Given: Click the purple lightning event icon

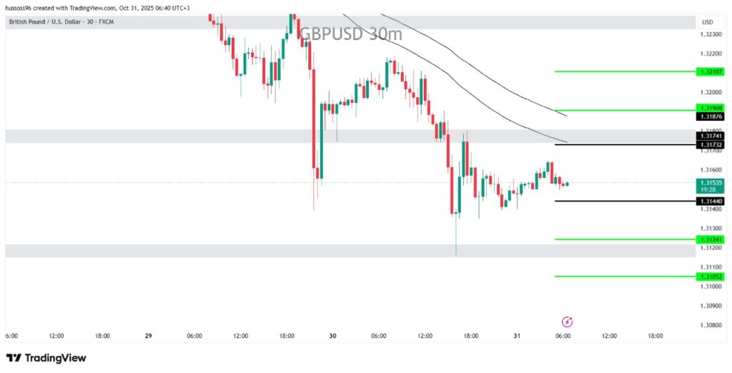Looking at the screenshot, I should (568, 322).
